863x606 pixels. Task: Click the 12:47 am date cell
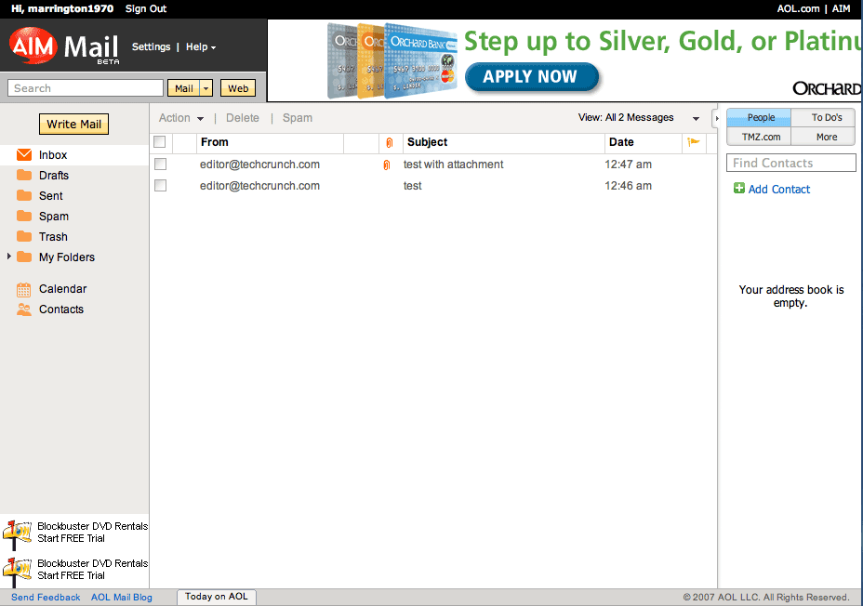(x=628, y=165)
